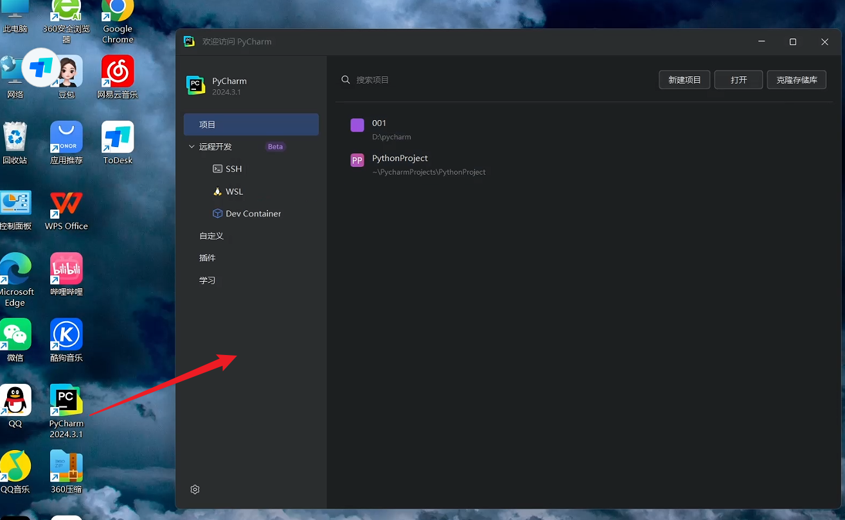Open Microsoft Edge desktop icon

point(15,280)
